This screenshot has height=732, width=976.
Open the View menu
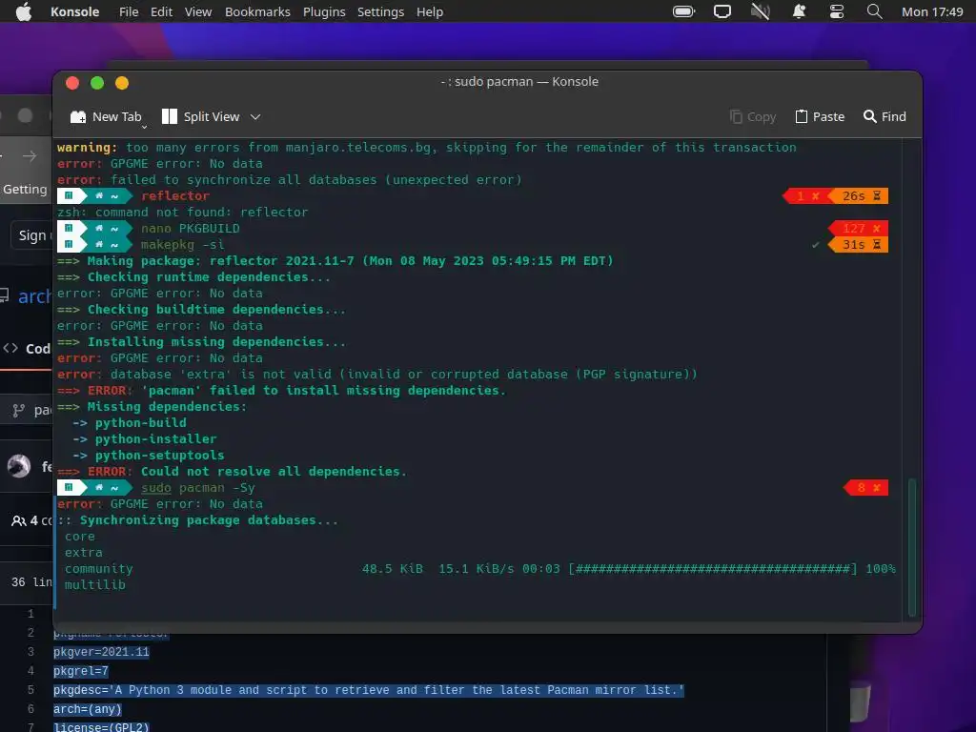(x=198, y=11)
